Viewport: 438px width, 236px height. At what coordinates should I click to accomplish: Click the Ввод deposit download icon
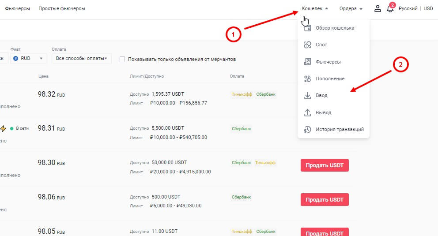[308, 95]
